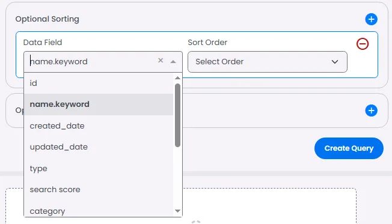Select name.keyword from the list
Viewport: 392px width, 224px height.
click(99, 104)
